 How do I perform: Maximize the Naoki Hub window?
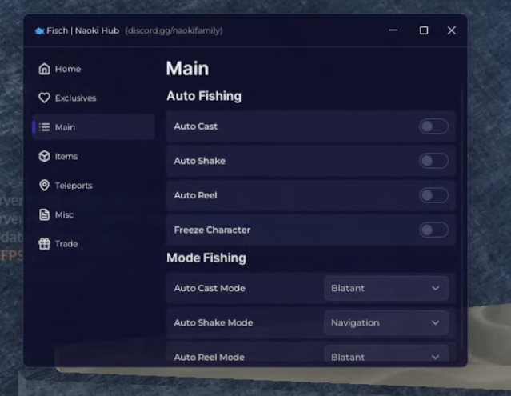[x=424, y=30]
